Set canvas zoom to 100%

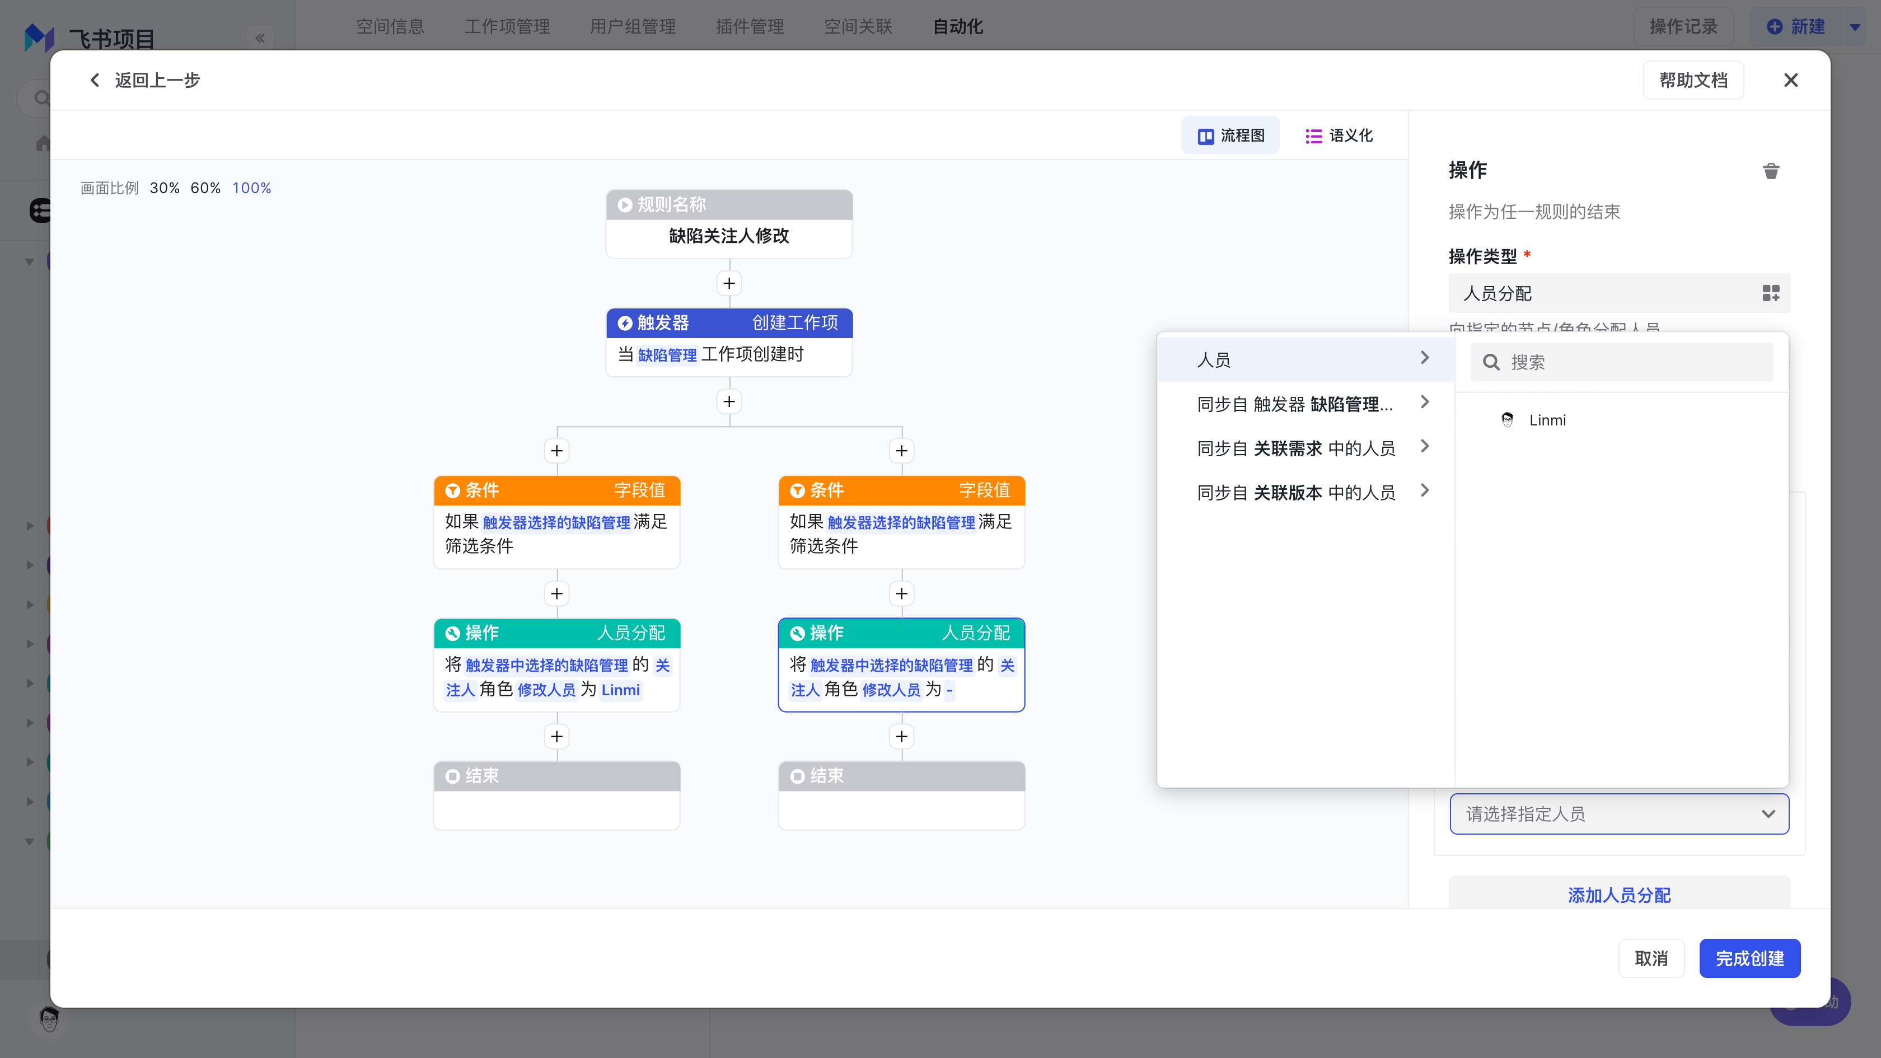(251, 189)
